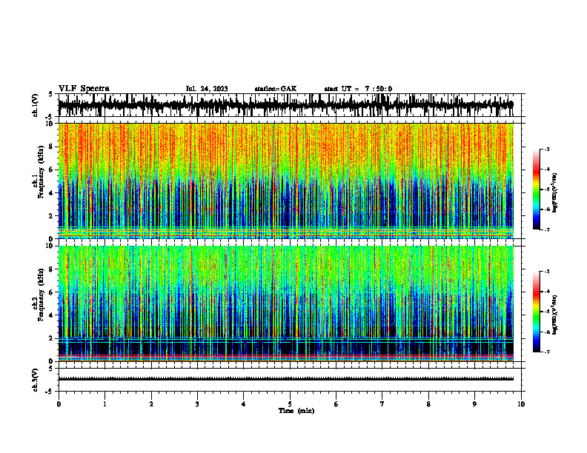Click time axis tick label "10"

521,404
